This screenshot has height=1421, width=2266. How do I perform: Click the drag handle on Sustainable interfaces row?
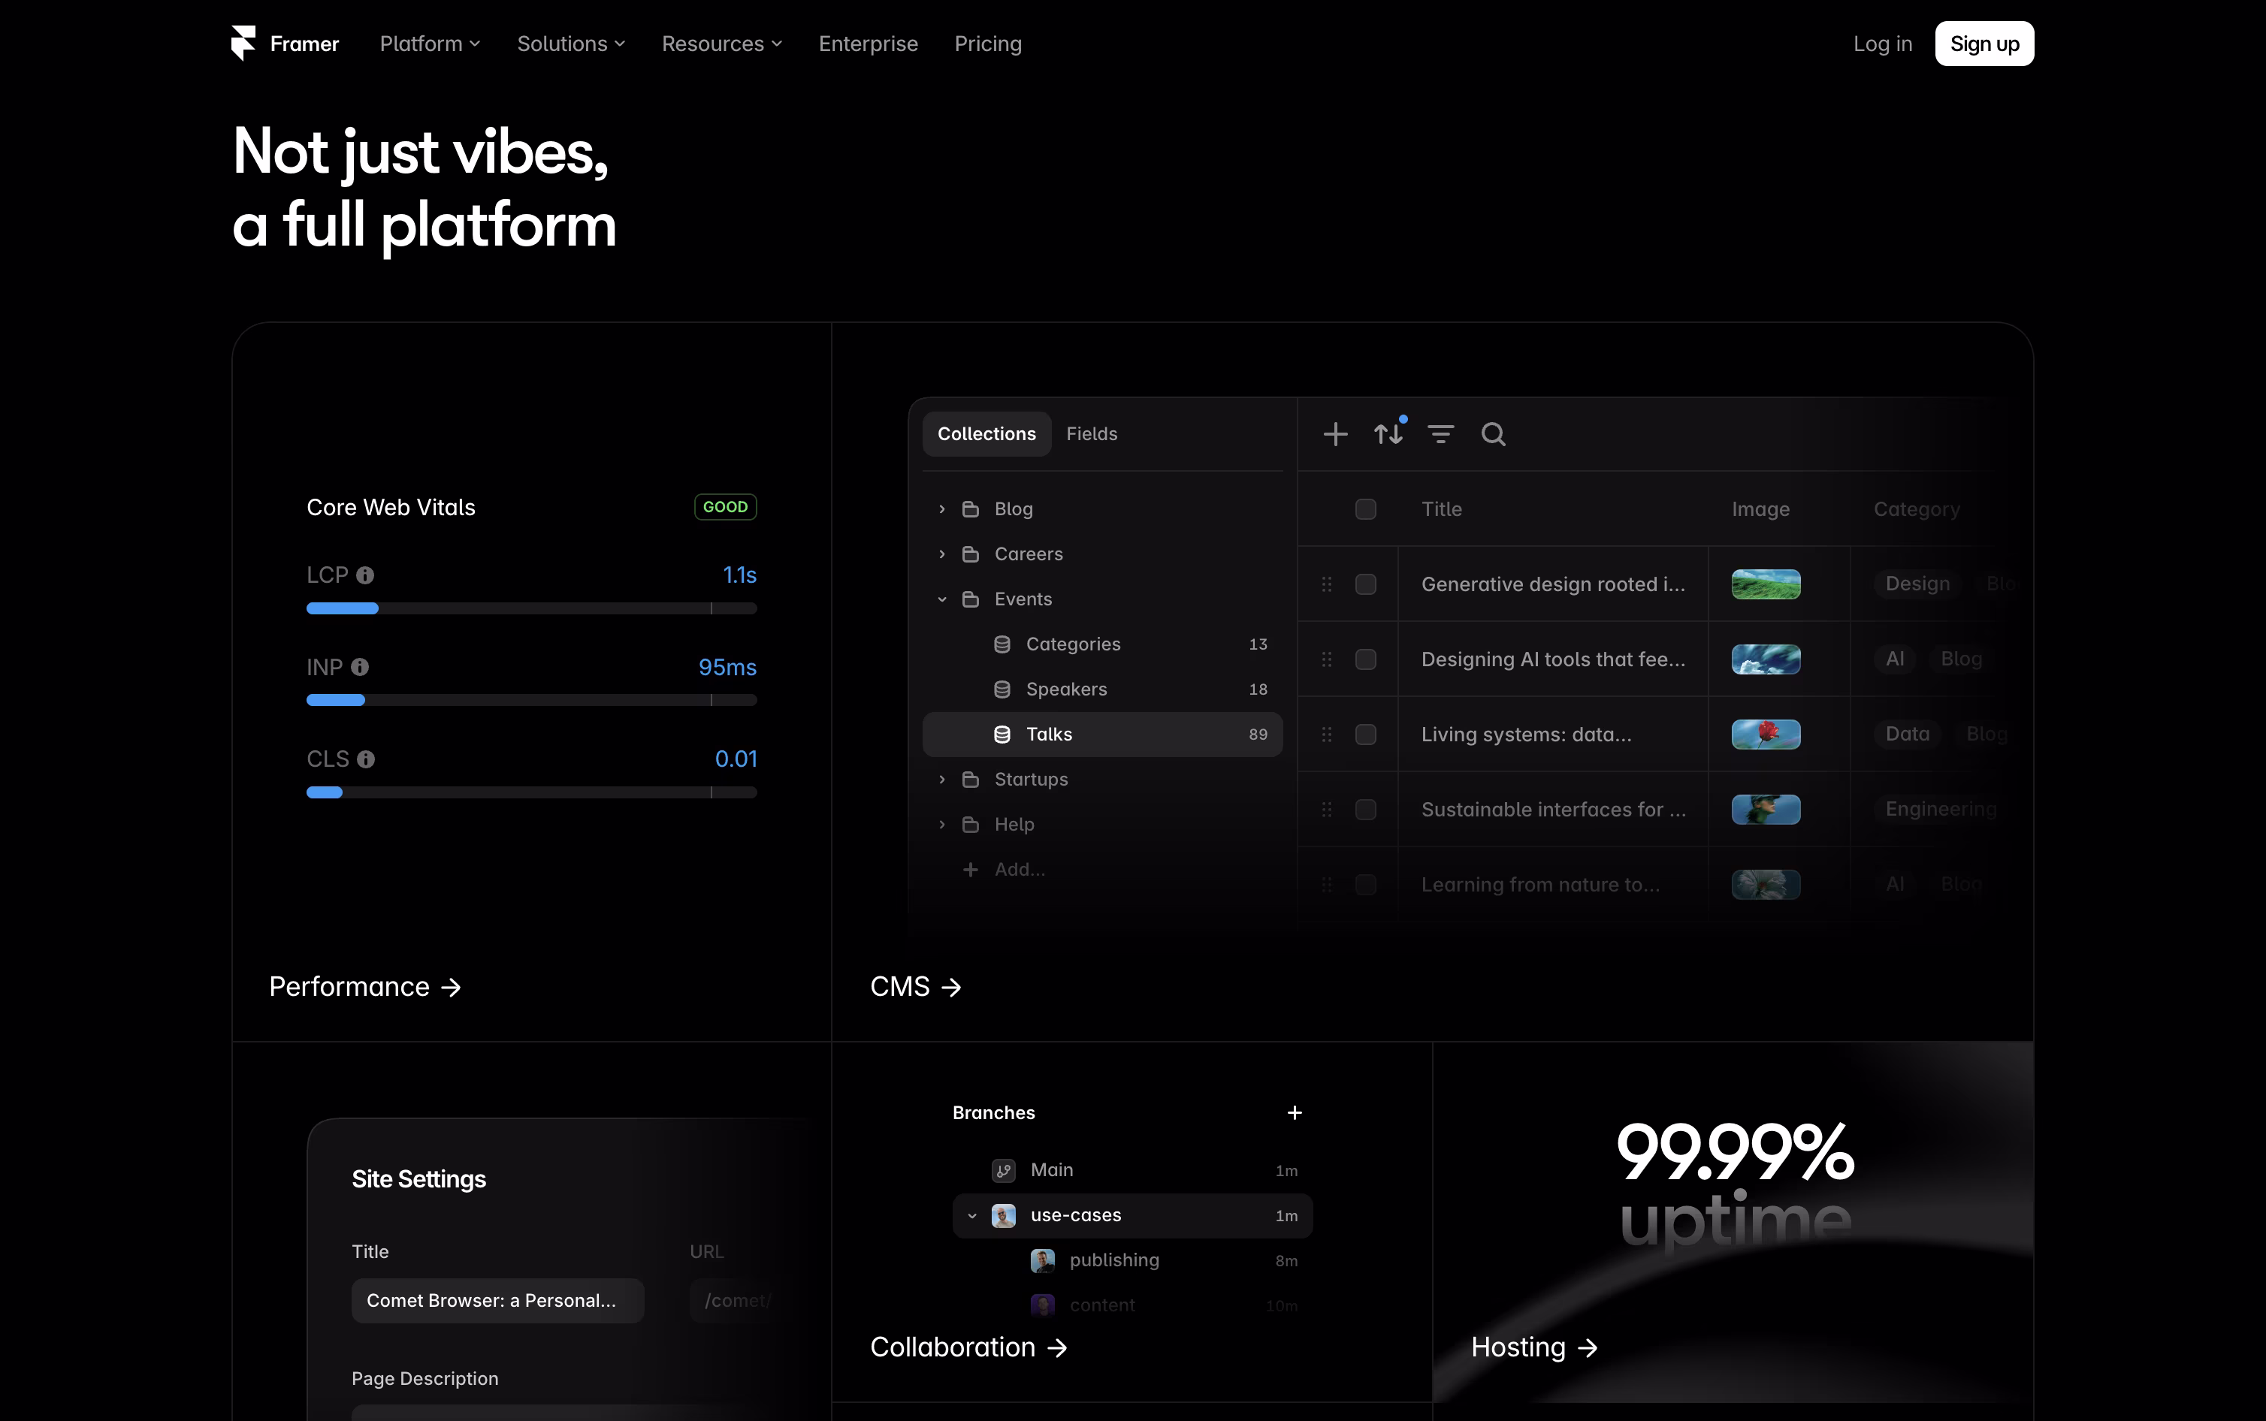pos(1326,809)
